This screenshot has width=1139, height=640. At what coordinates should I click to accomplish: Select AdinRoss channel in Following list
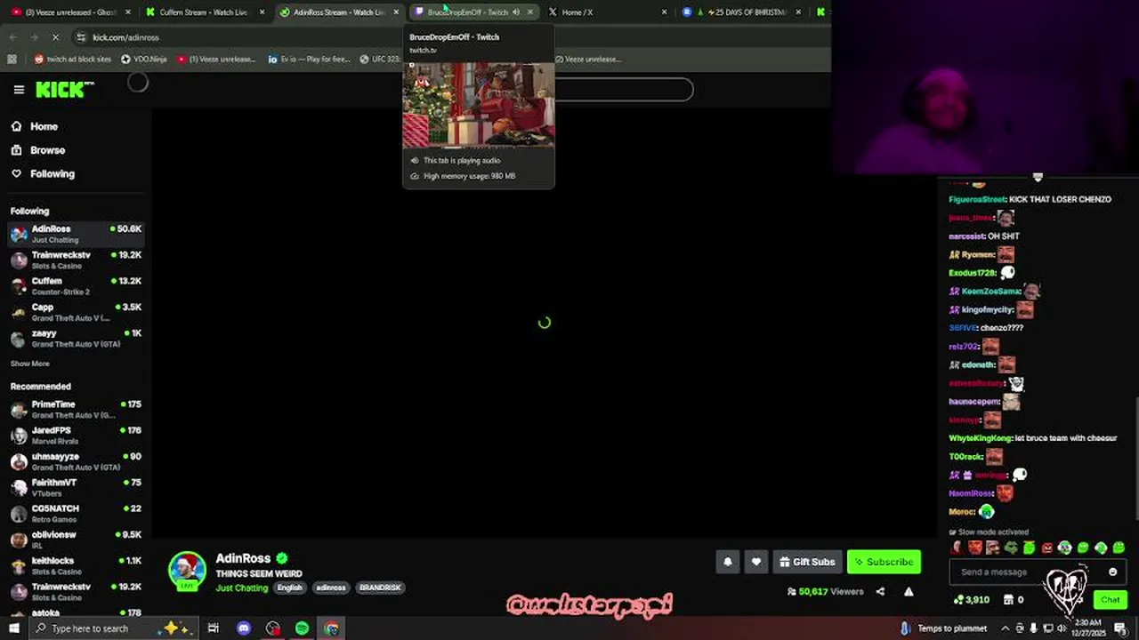(x=76, y=234)
